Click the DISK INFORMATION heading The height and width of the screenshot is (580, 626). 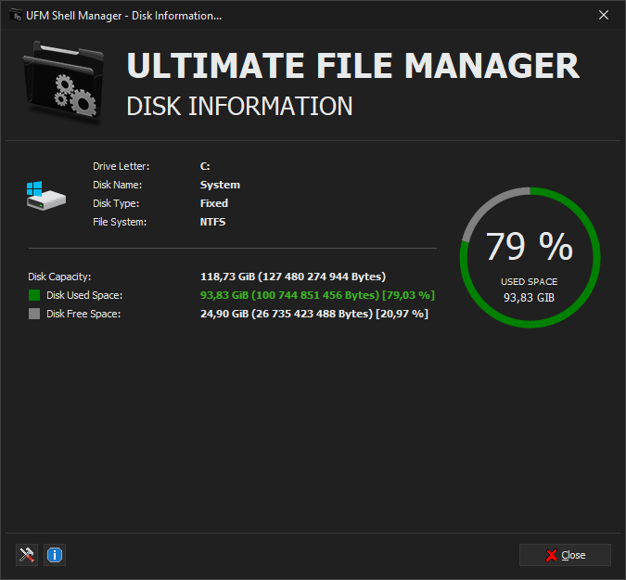point(239,106)
